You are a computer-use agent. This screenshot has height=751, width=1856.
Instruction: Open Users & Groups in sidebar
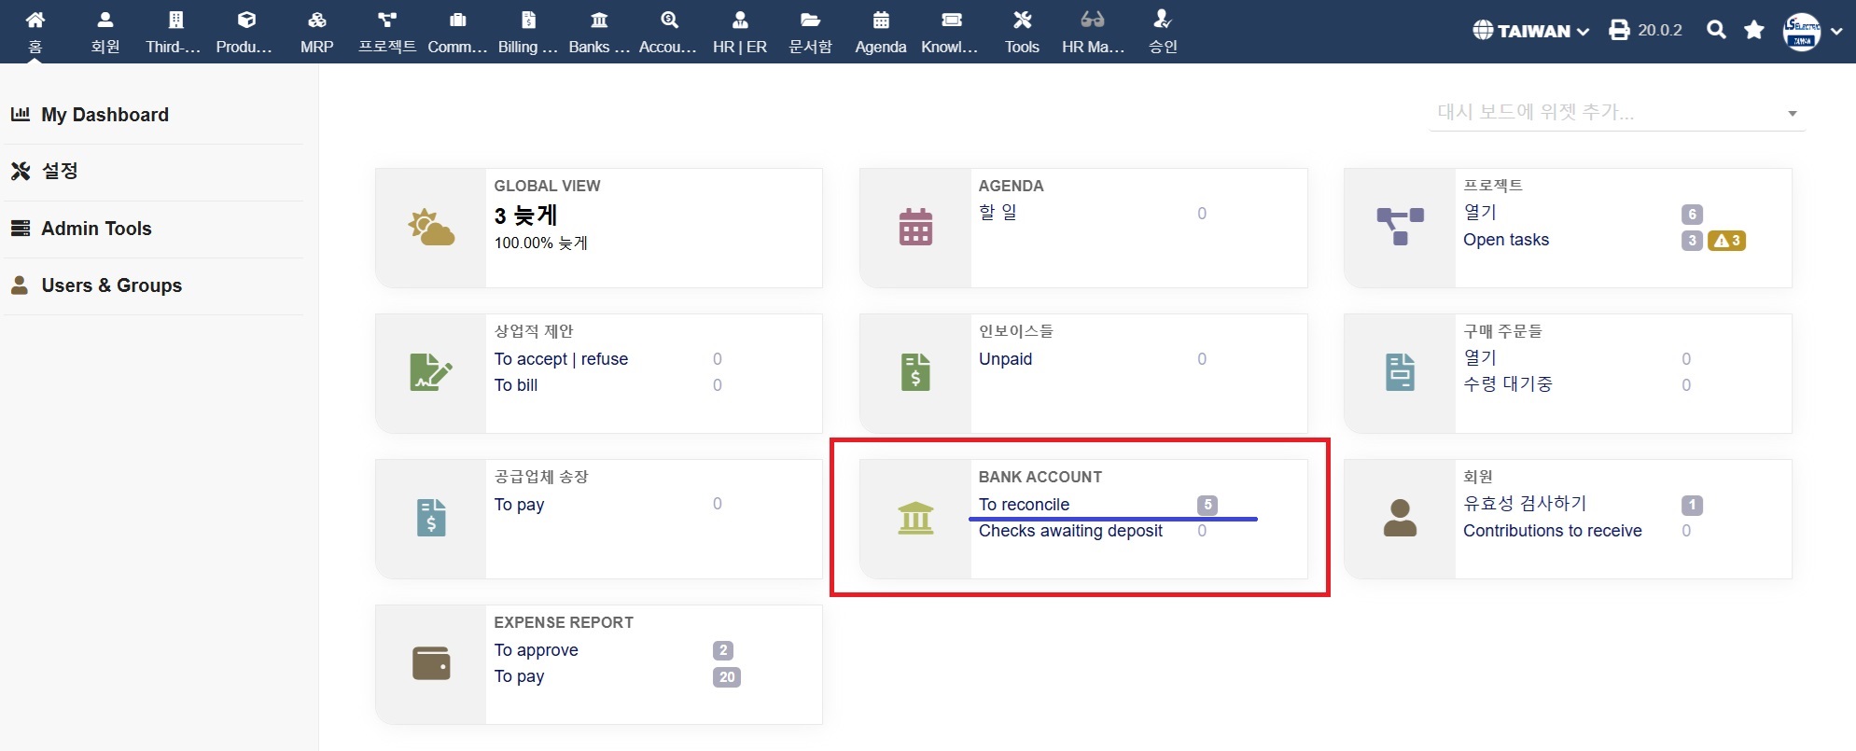coord(111,285)
